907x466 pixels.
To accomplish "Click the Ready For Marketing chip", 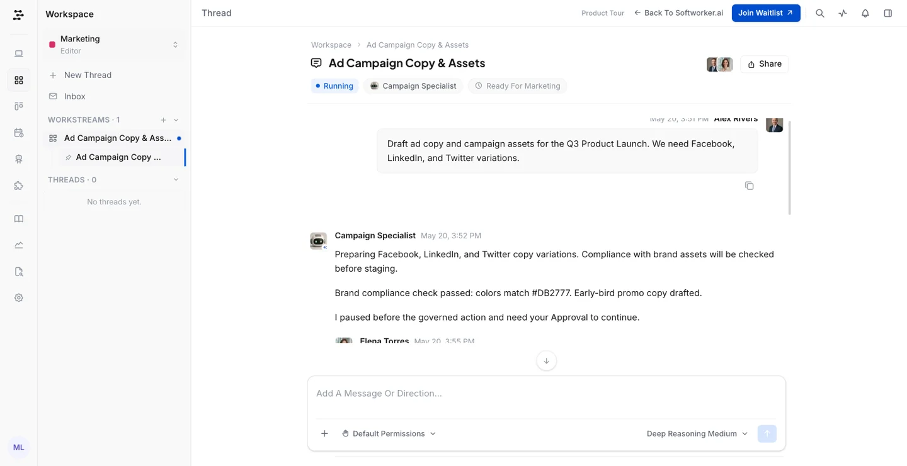I will (x=517, y=86).
